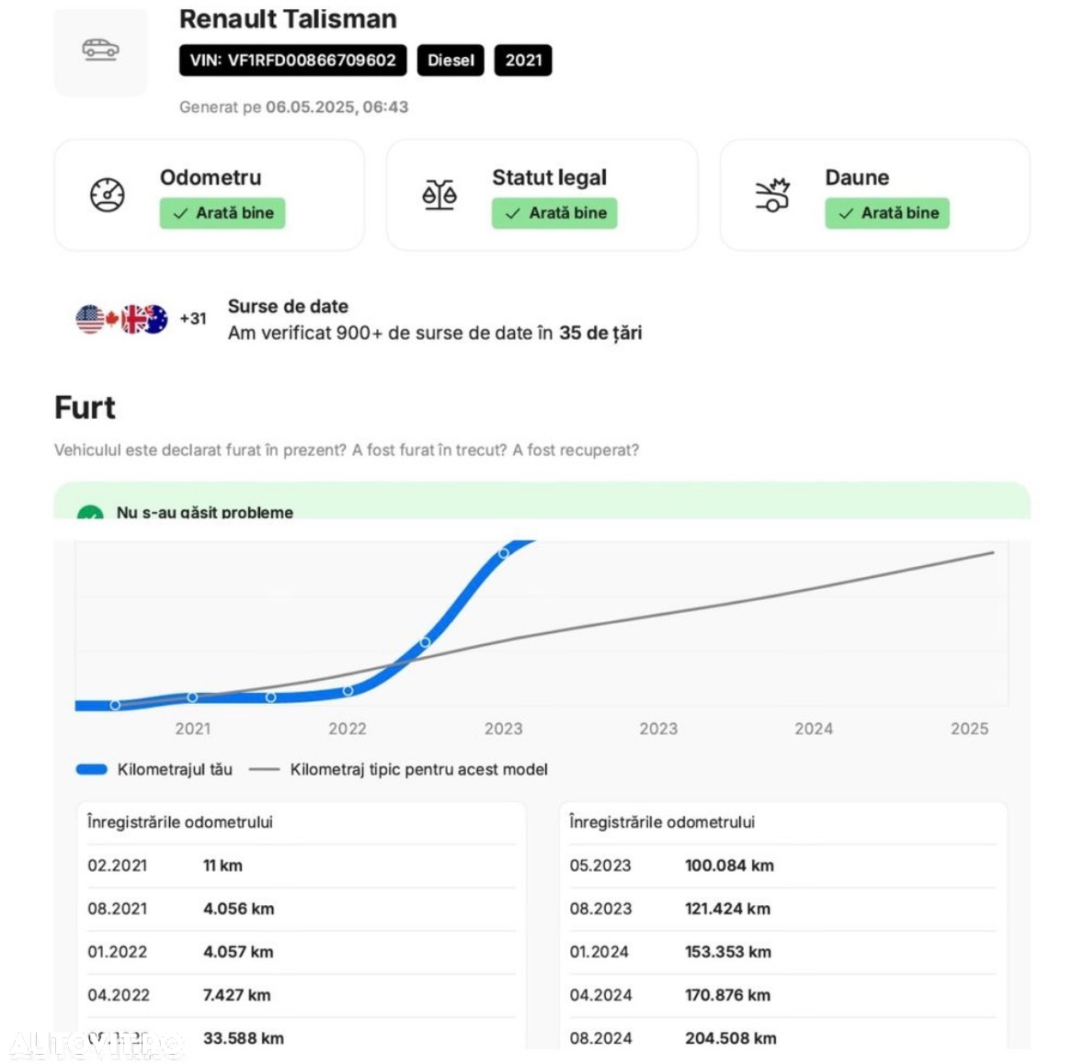Click the 121.424 km odometer value
This screenshot has width=1084, height=1064.
click(x=727, y=910)
